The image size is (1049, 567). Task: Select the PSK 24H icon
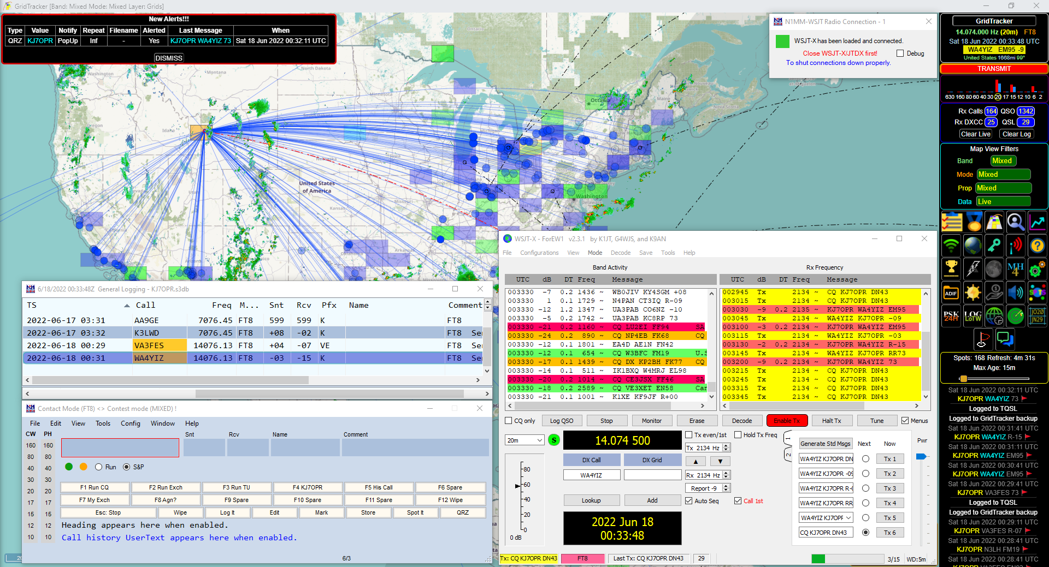(x=951, y=316)
